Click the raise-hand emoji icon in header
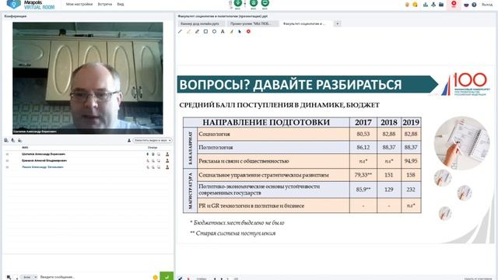Viewport: 498px width, 280px height. [407, 5]
